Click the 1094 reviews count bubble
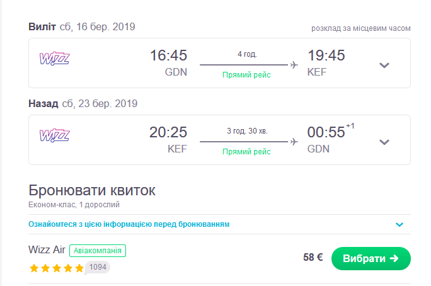This screenshot has height=286, width=431. click(x=98, y=267)
